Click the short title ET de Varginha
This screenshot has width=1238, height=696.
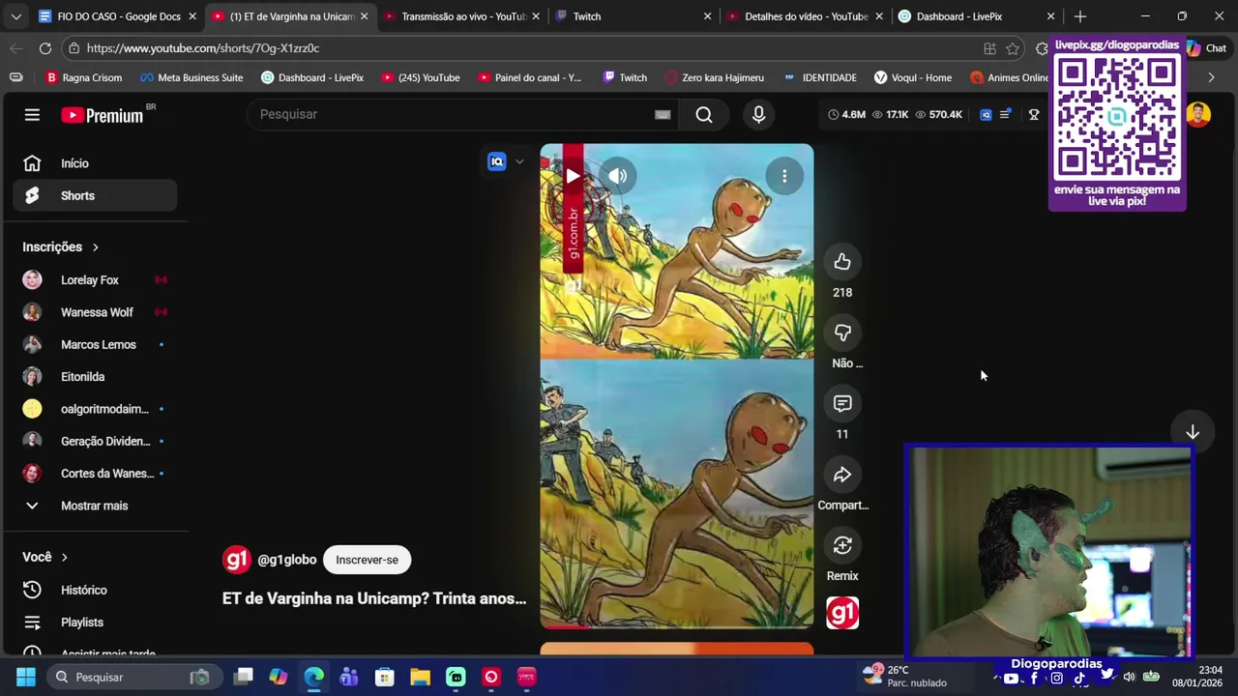(374, 598)
